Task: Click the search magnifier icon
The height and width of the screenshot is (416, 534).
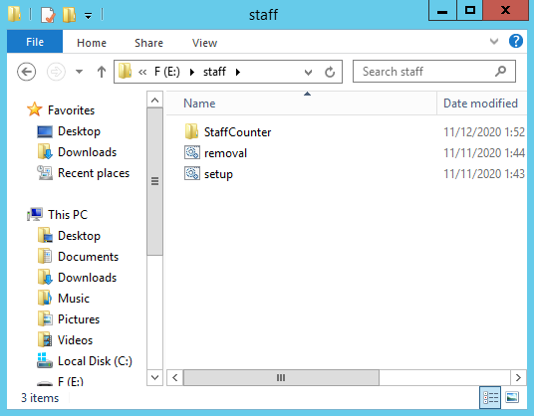Action: [x=500, y=72]
